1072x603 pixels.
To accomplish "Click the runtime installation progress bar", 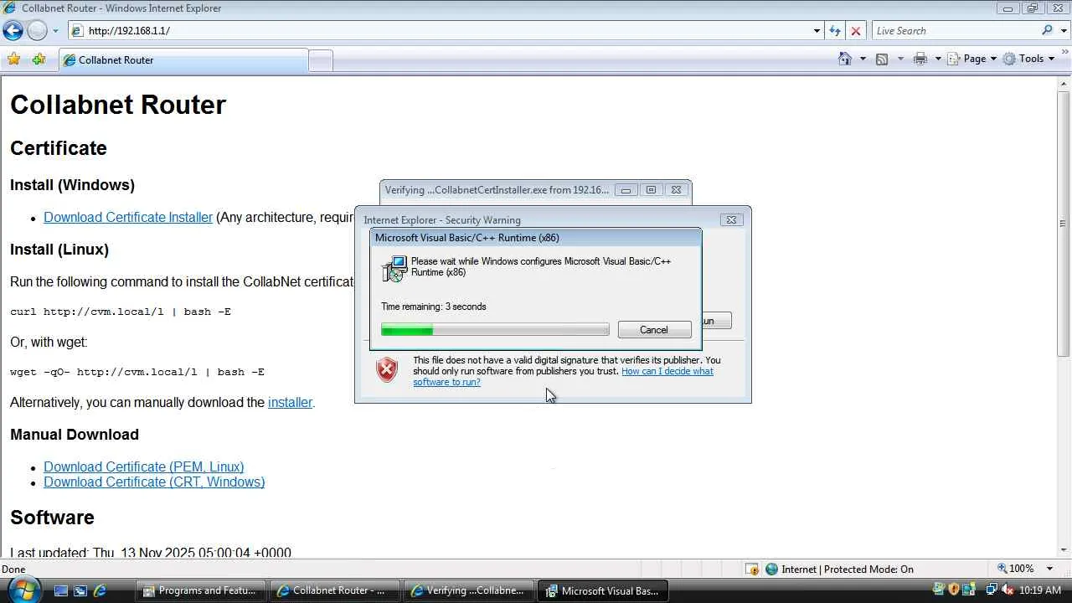I will 495,330.
